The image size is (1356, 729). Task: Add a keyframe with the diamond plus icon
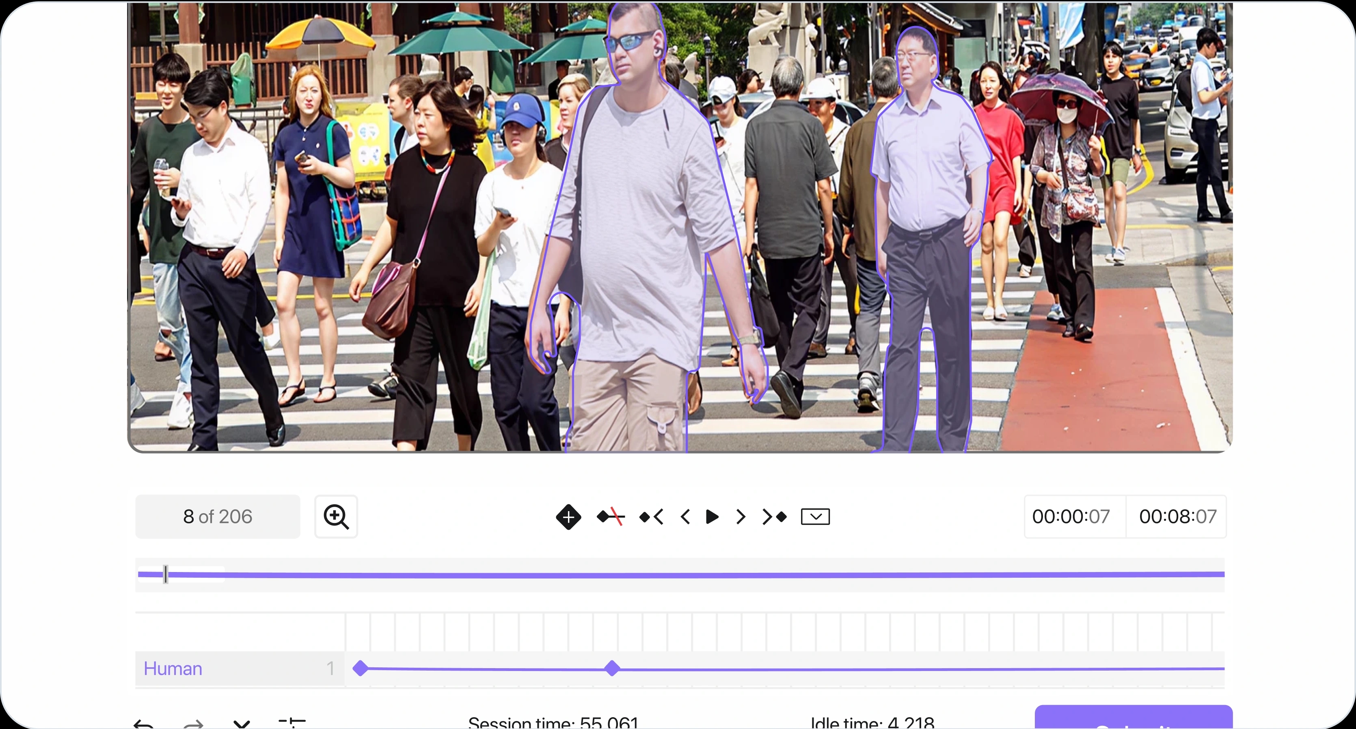pos(568,517)
